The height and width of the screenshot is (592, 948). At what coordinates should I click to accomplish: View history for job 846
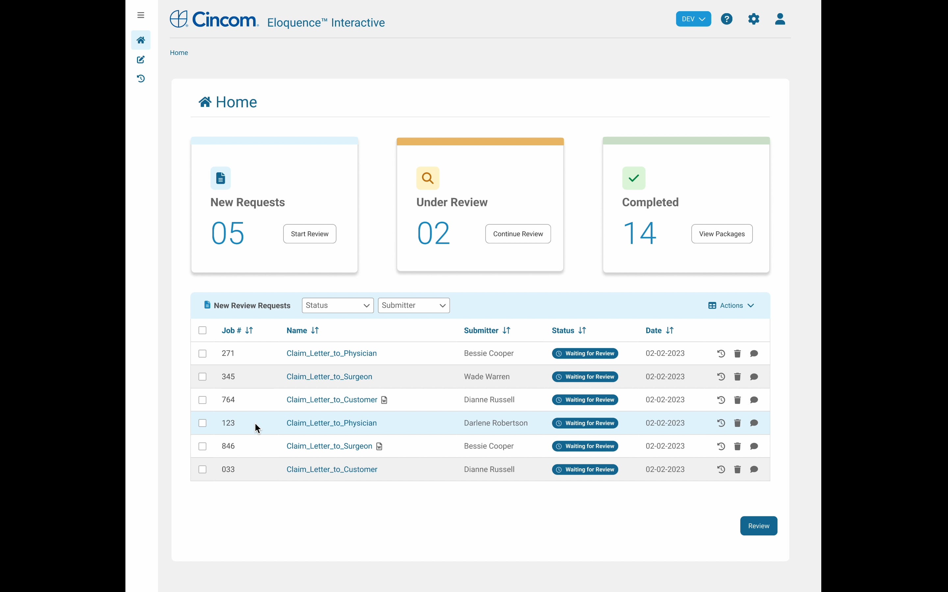click(x=721, y=446)
